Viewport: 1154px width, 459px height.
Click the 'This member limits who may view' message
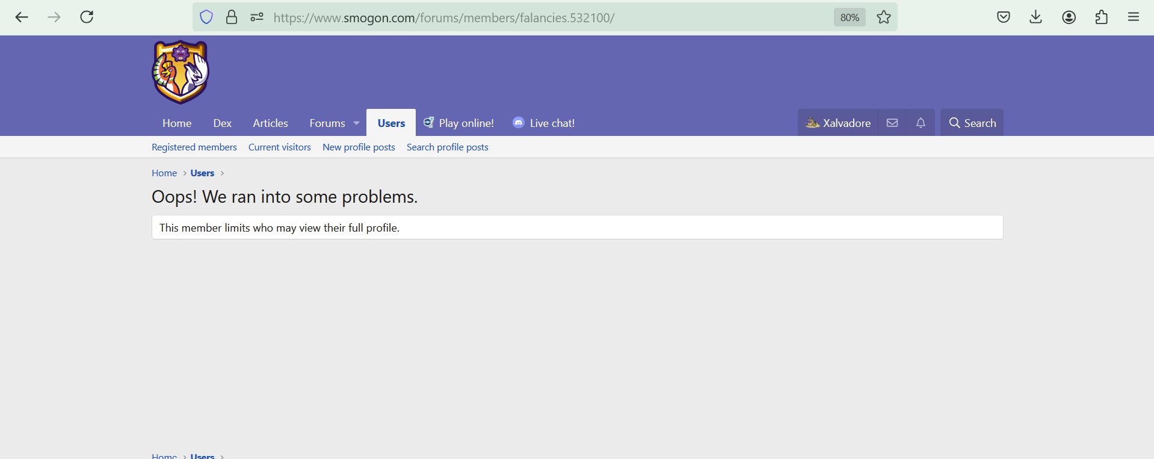(x=279, y=227)
